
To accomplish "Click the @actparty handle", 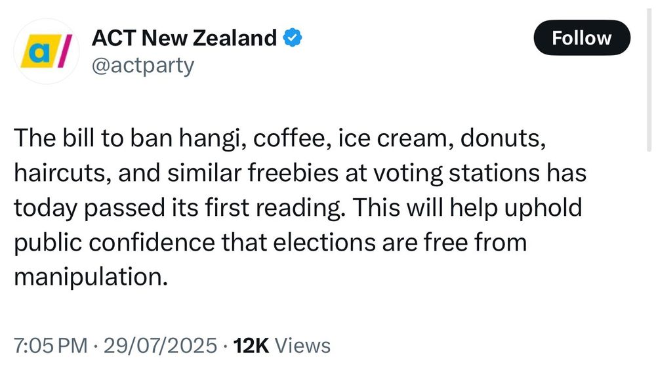I will pyautogui.click(x=142, y=66).
